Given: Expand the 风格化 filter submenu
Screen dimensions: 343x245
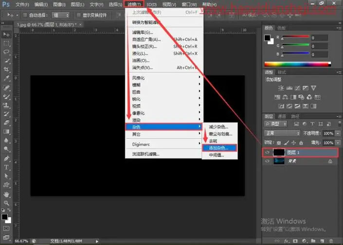Looking at the screenshot, I should [164, 78].
